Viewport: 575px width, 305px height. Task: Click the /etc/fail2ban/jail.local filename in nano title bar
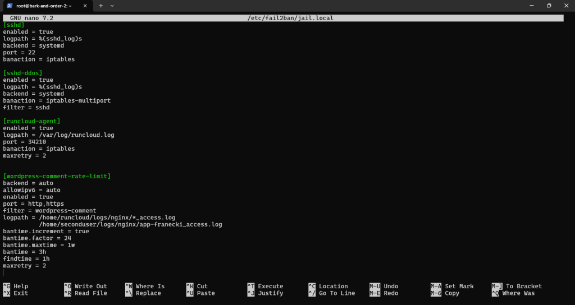[x=291, y=18]
